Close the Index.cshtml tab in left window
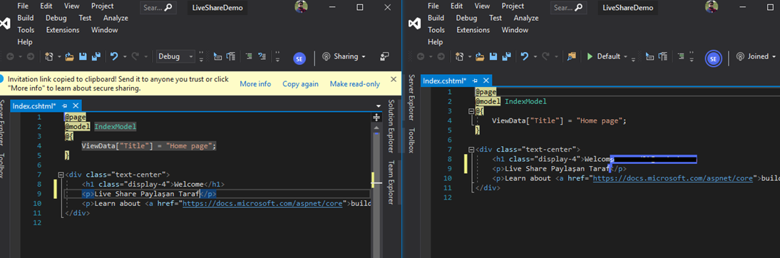 (x=76, y=106)
